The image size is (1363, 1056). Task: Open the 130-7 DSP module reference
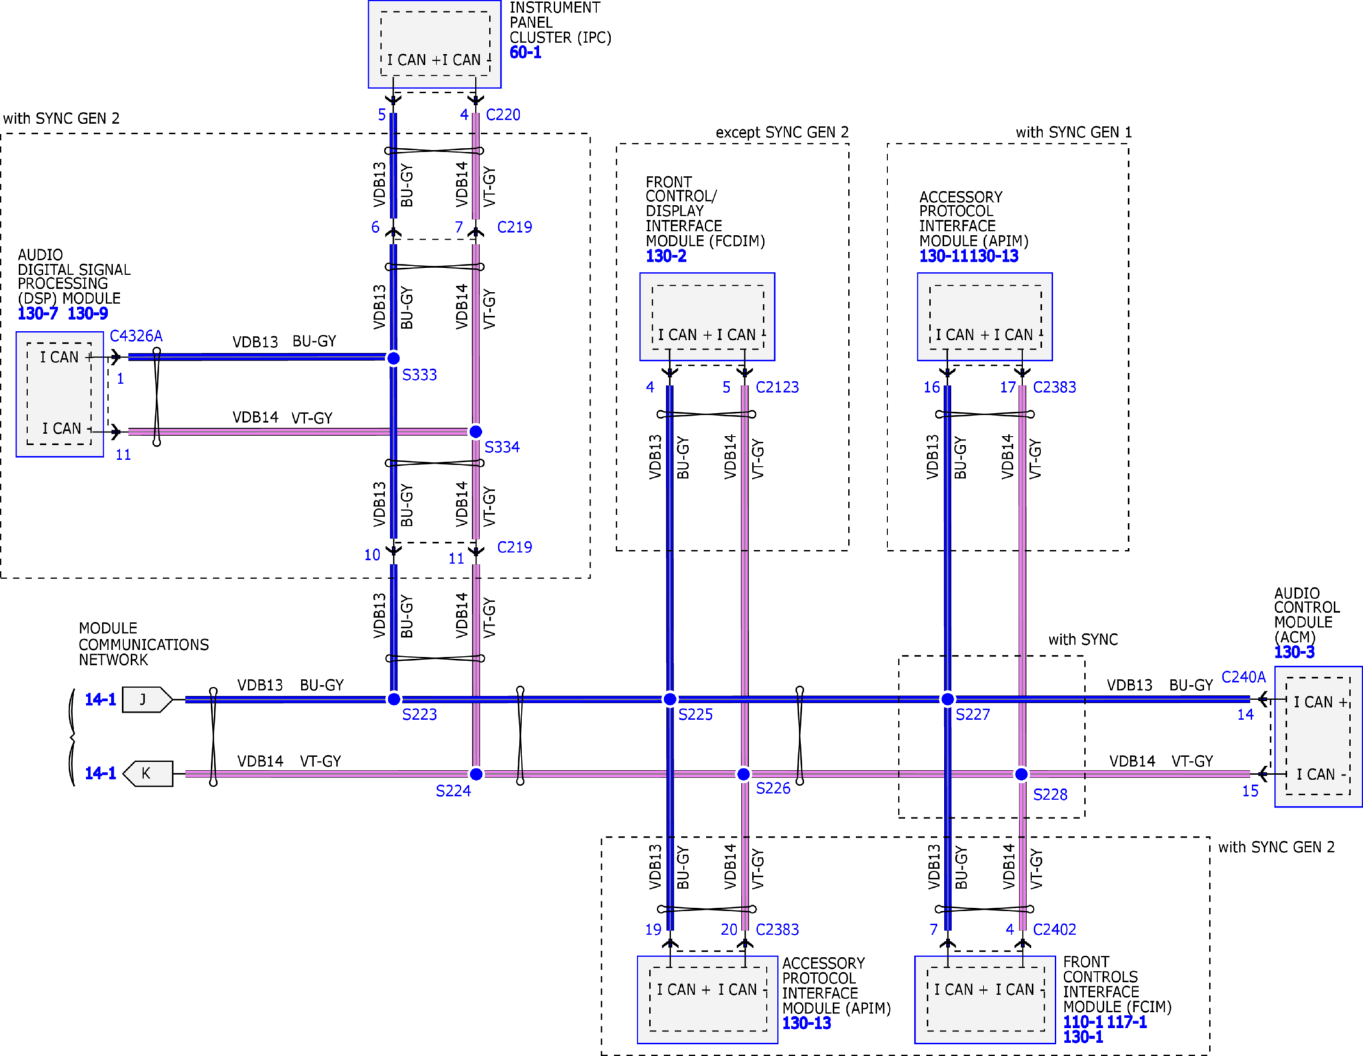click(37, 314)
